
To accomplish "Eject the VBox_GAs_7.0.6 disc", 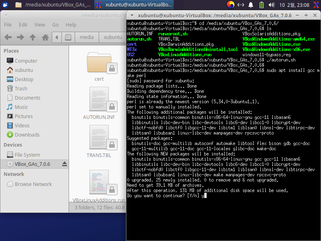I will [65, 164].
